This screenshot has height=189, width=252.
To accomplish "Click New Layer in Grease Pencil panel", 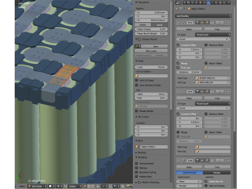I will 151,51.
